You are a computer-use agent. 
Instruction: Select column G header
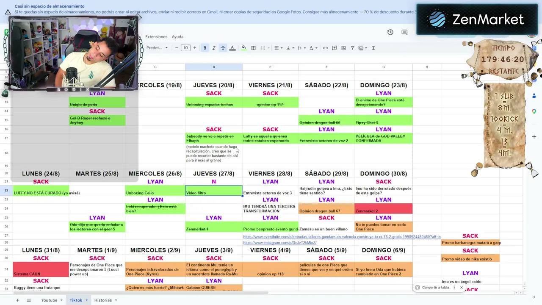coord(384,67)
